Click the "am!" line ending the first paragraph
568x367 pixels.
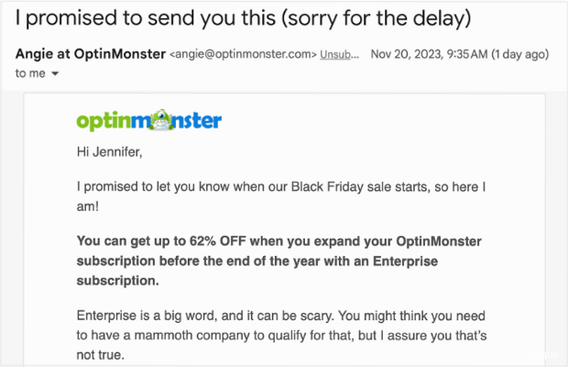pyautogui.click(x=89, y=205)
